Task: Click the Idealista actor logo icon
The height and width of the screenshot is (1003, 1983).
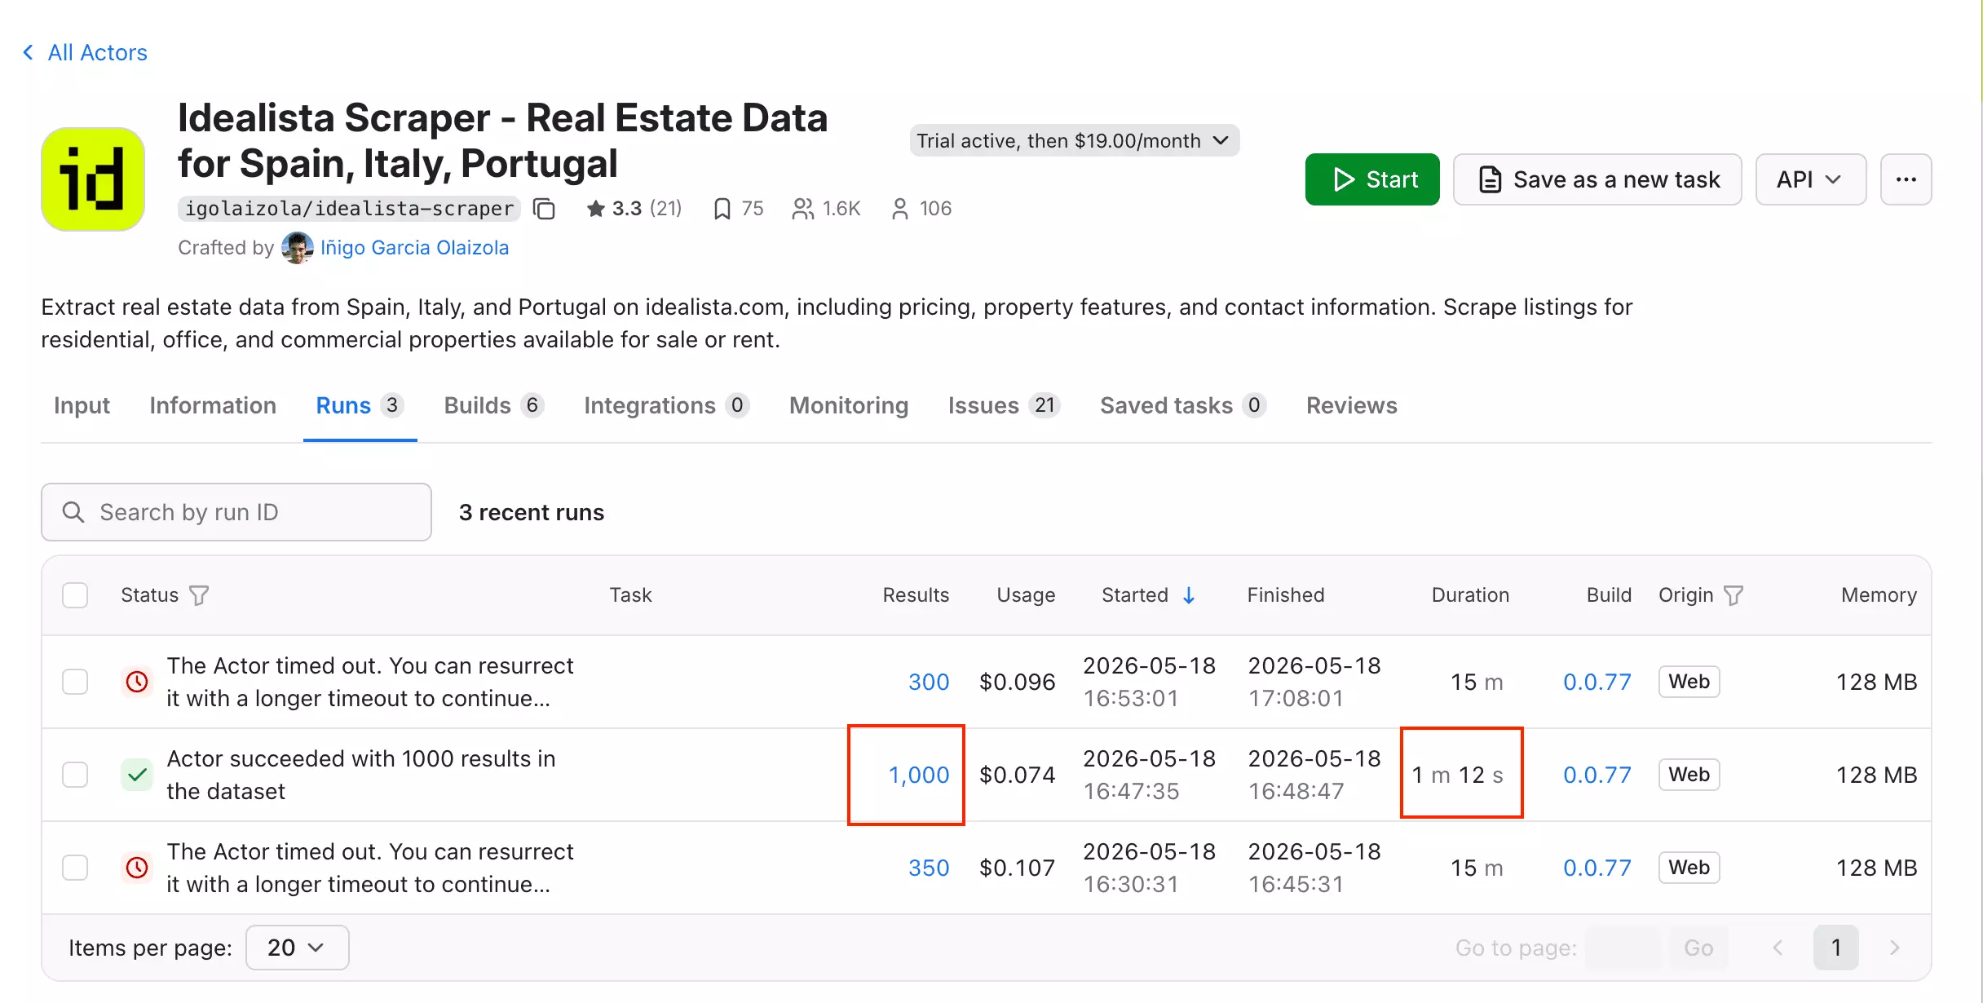Action: pyautogui.click(x=93, y=179)
